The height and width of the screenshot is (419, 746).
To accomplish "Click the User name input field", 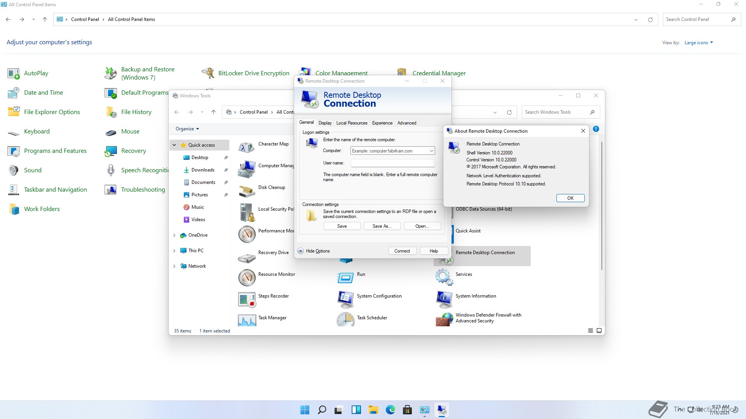I will tap(392, 163).
